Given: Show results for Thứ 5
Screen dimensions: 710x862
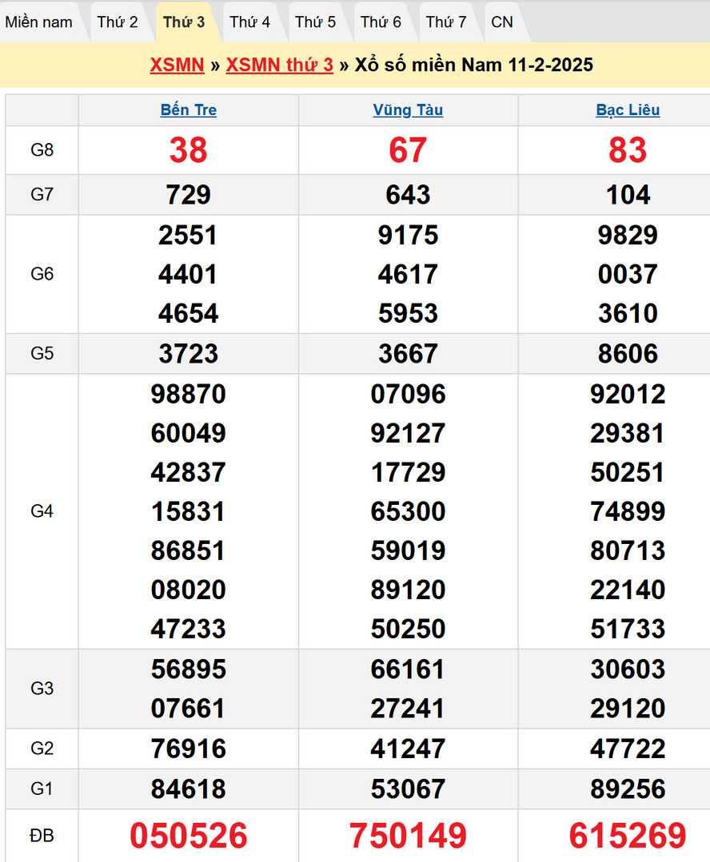Looking at the screenshot, I should click(x=315, y=22).
